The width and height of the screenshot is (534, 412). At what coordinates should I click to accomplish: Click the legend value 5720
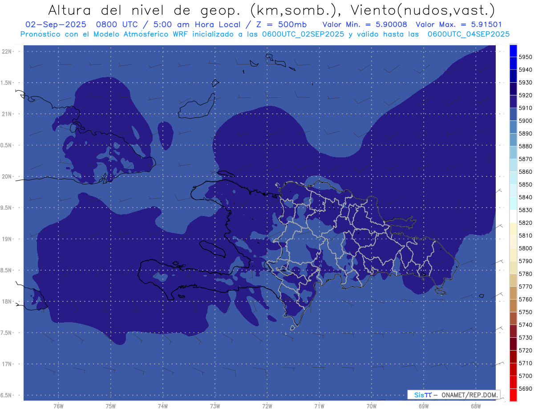(525, 350)
